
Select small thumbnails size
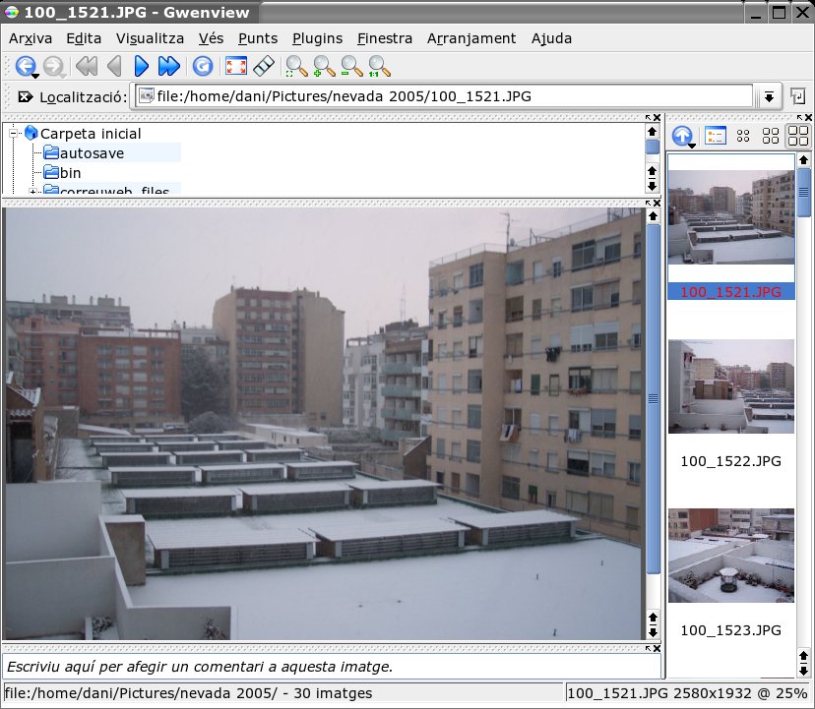click(x=743, y=136)
